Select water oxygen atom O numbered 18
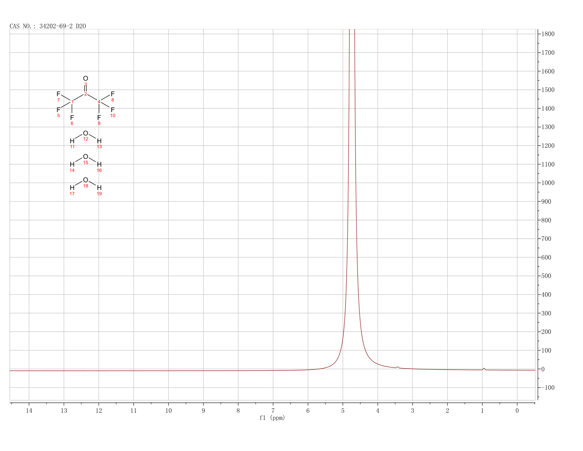The width and height of the screenshot is (583, 451). tap(86, 180)
